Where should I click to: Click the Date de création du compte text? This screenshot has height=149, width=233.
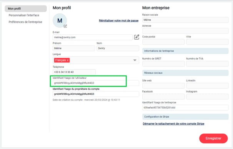click(x=87, y=100)
